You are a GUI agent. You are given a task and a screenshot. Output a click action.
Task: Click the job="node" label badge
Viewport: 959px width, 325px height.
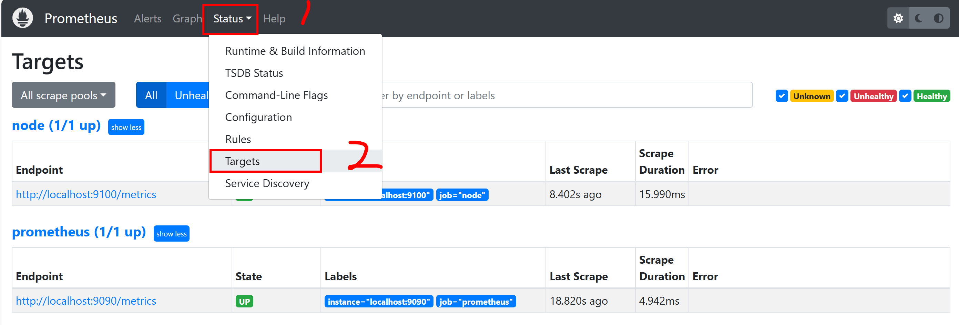(x=462, y=195)
